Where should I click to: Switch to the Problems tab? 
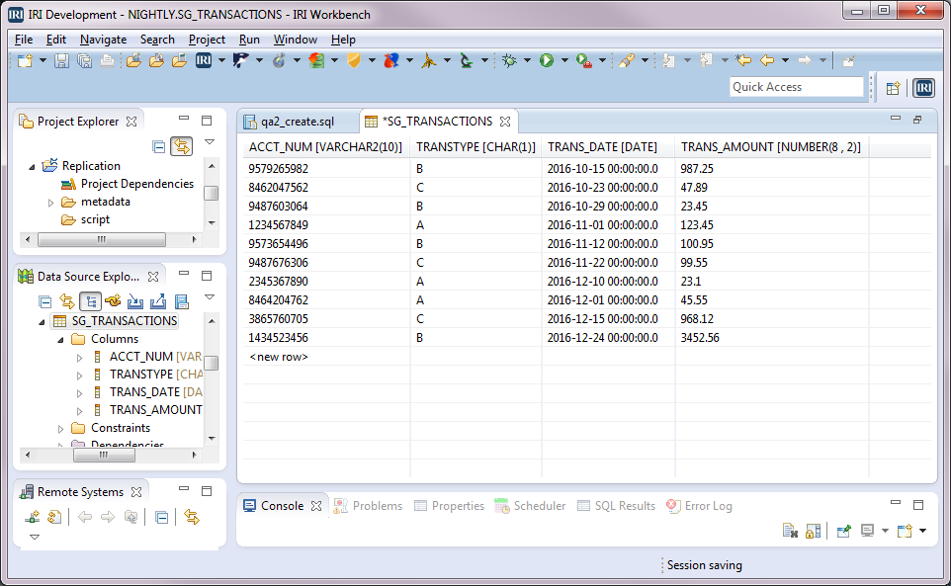[368, 505]
